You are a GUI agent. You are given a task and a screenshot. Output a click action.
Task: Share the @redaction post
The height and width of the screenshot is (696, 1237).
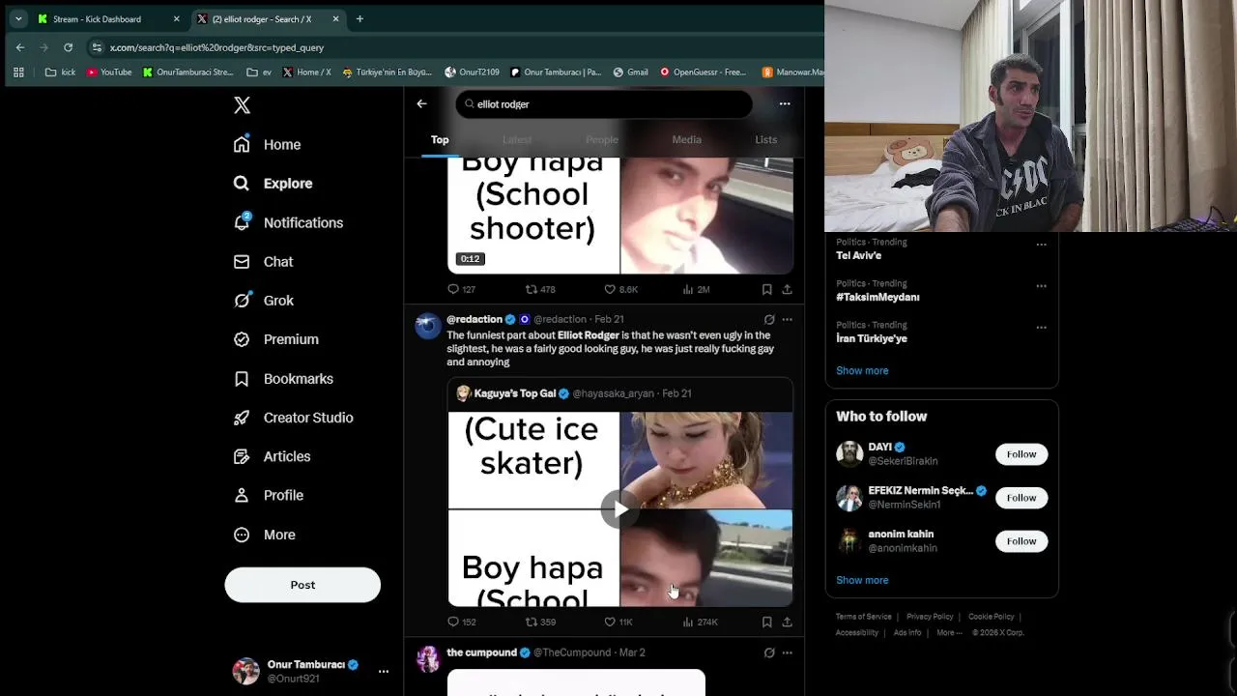point(787,622)
